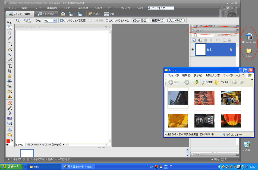The width and height of the screenshot is (258, 170).
Task: Select the Hand tool
Action: pyautogui.click(x=10, y=33)
